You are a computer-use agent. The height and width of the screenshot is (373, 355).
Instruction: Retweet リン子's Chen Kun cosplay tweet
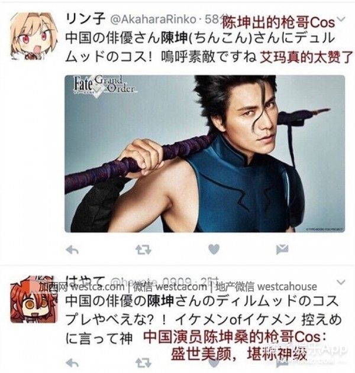[x=143, y=250]
